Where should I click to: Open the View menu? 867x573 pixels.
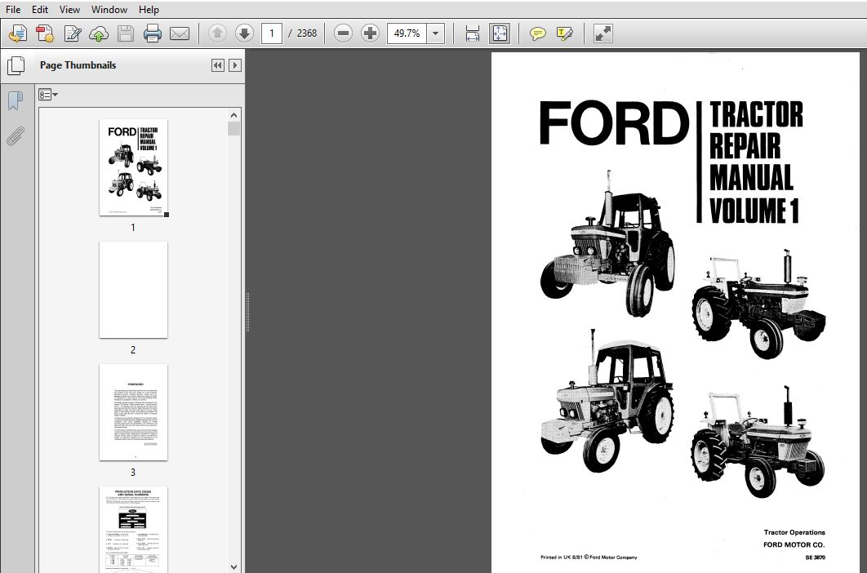click(x=69, y=10)
